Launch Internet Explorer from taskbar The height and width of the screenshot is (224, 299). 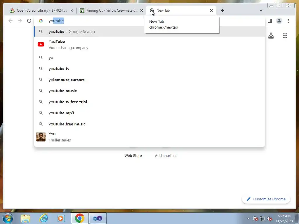point(44,218)
